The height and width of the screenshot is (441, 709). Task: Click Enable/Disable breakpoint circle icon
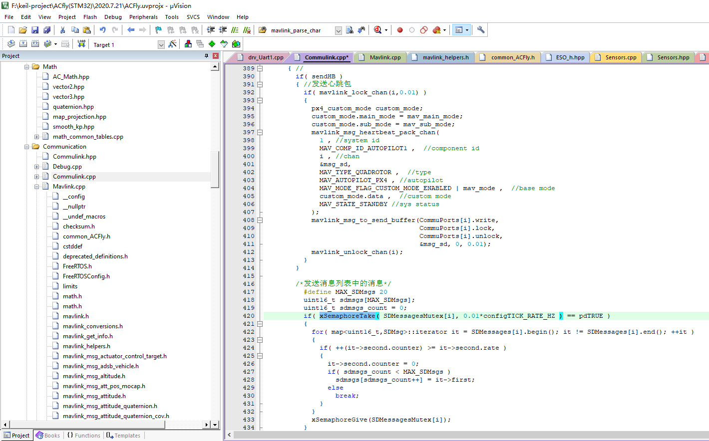click(x=412, y=30)
